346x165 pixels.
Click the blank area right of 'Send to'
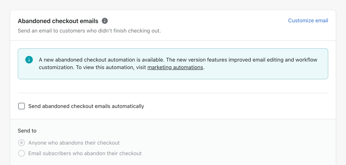click(181, 131)
